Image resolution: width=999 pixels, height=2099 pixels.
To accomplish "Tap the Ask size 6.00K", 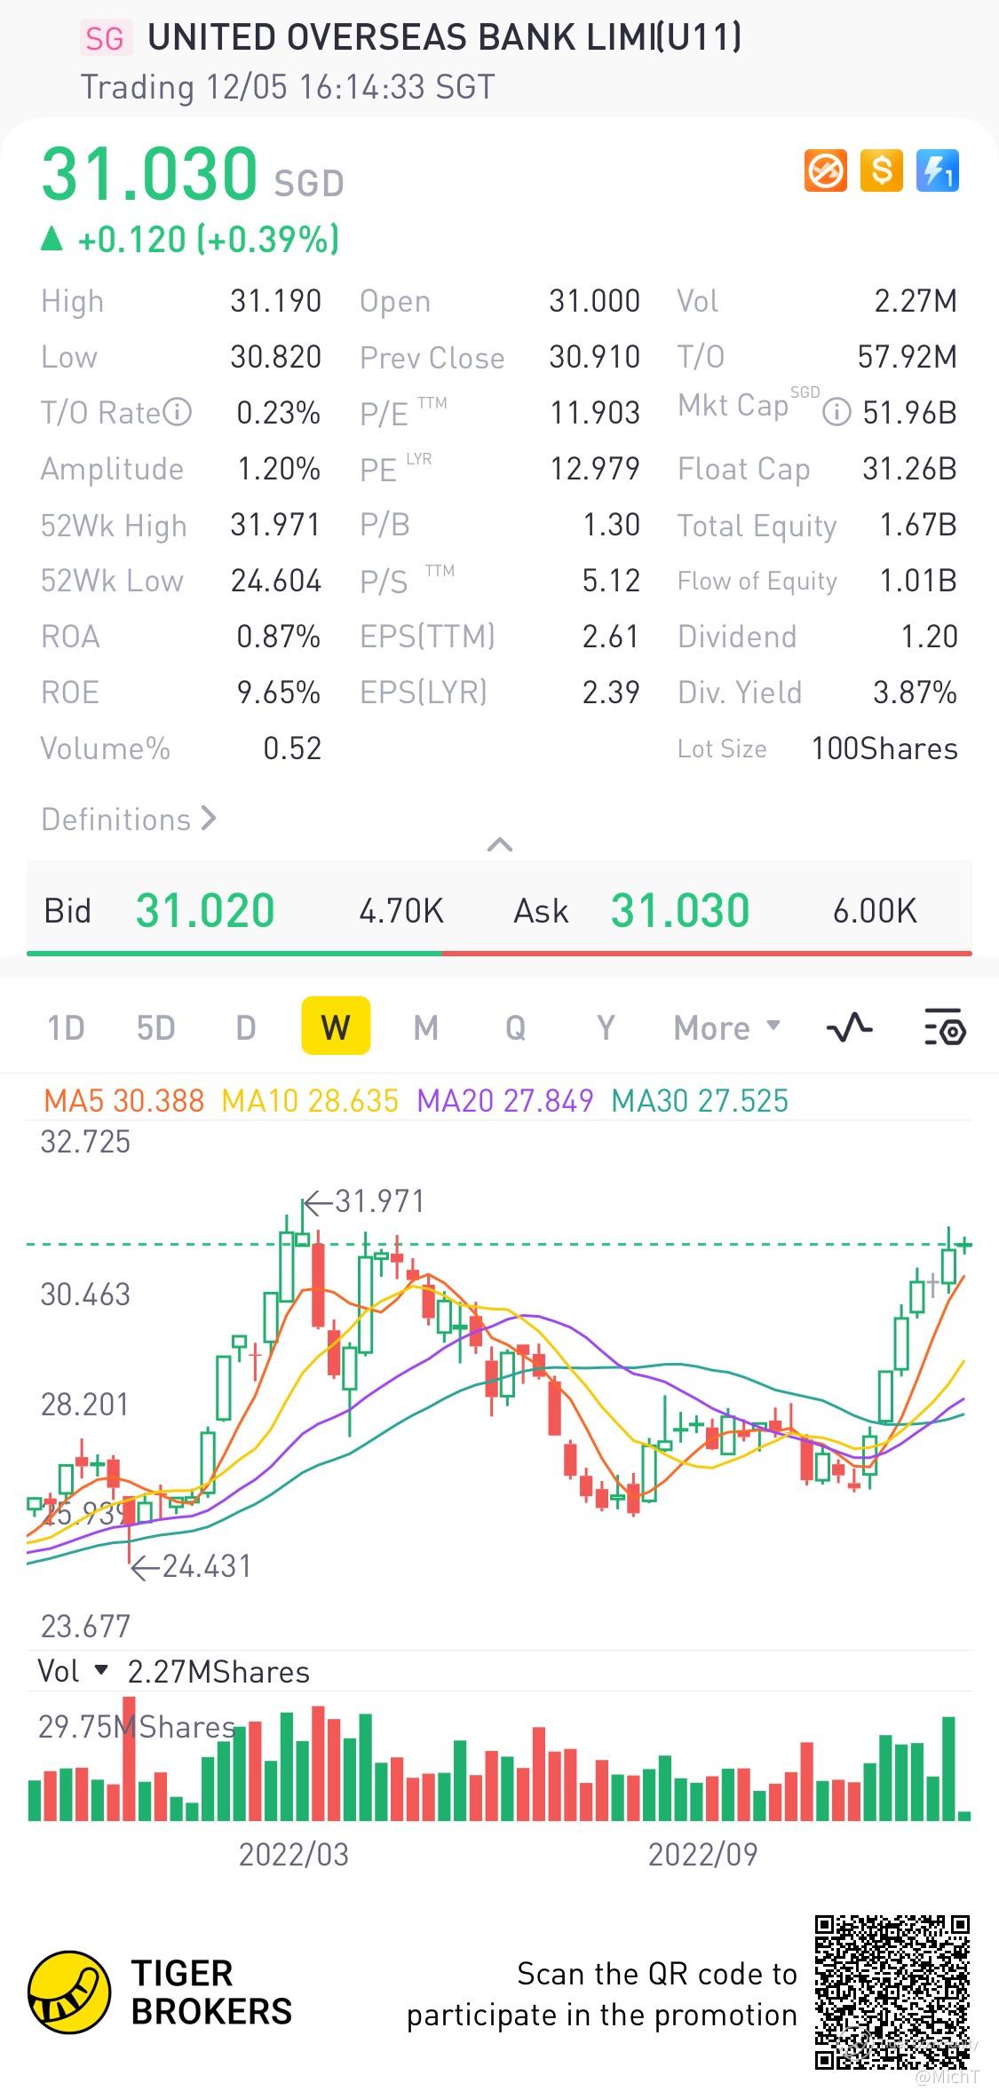I will [875, 911].
